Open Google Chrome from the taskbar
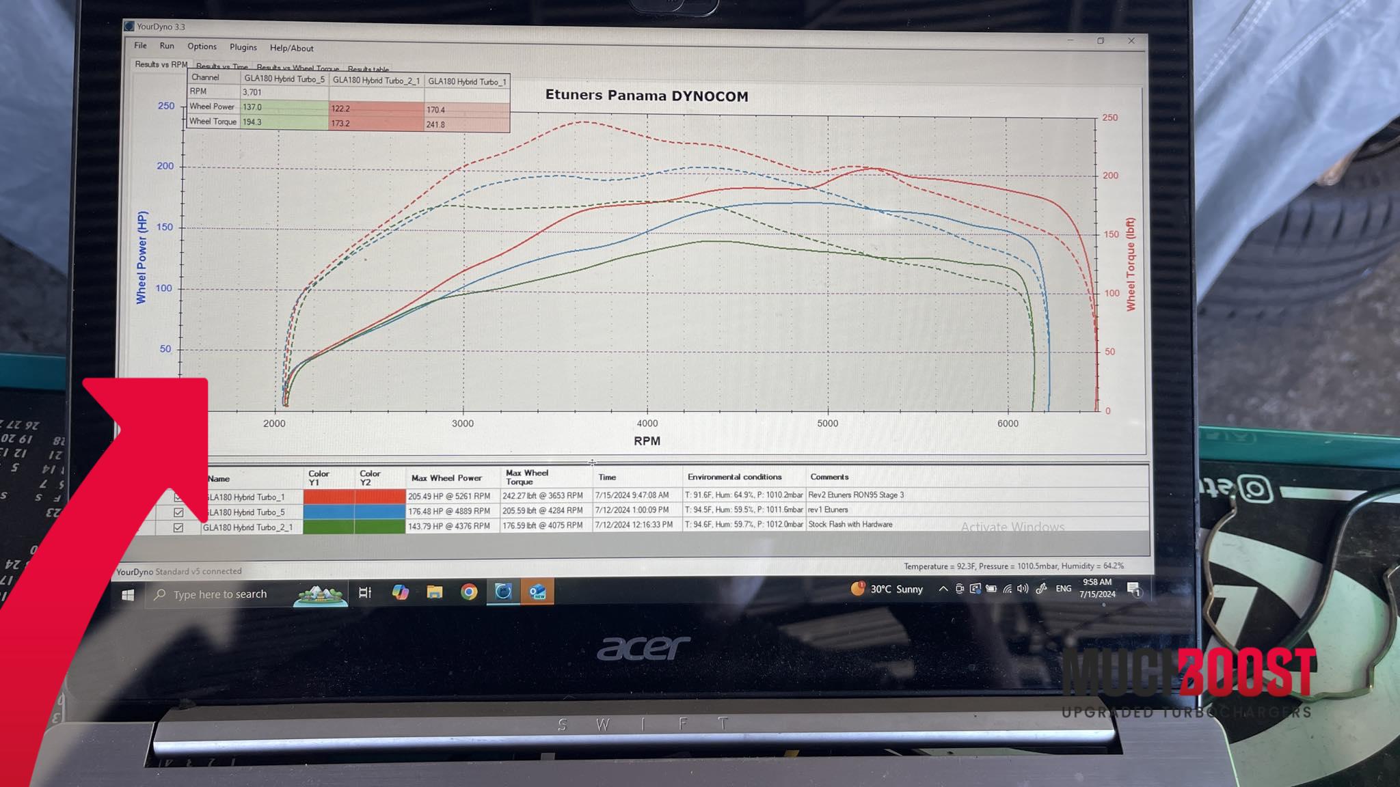Viewport: 1400px width, 787px height. coord(469,592)
